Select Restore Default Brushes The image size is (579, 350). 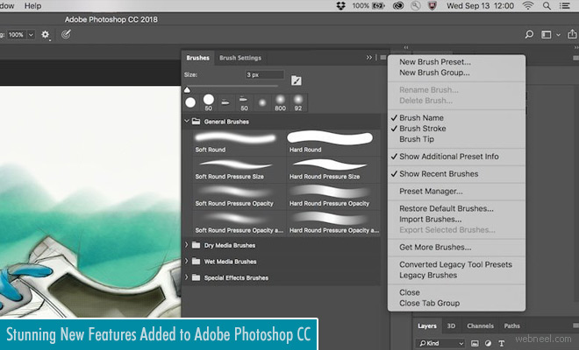pos(446,208)
